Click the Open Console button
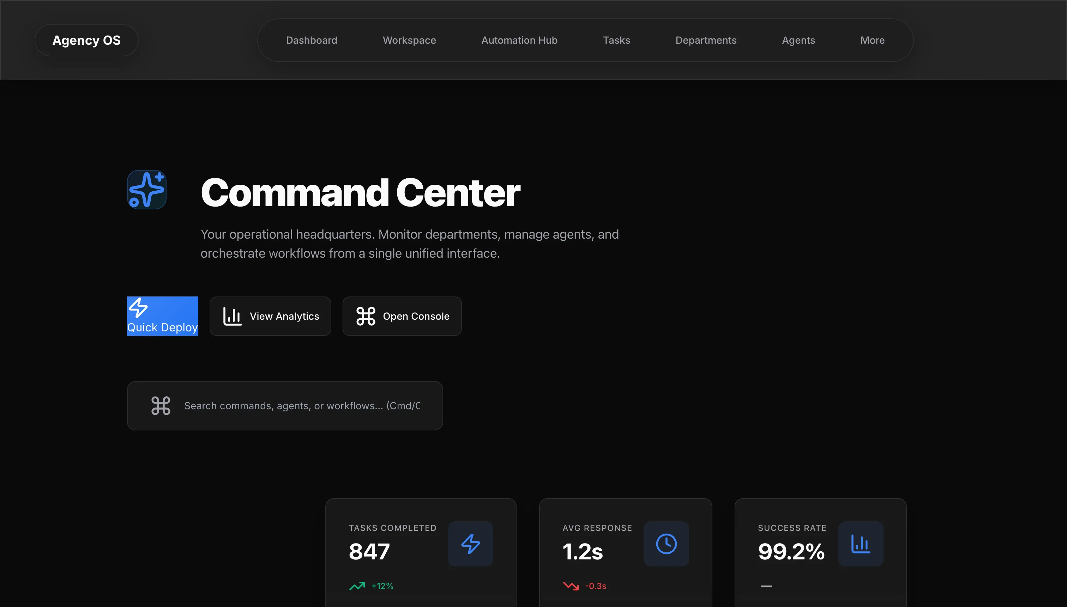 coord(402,316)
